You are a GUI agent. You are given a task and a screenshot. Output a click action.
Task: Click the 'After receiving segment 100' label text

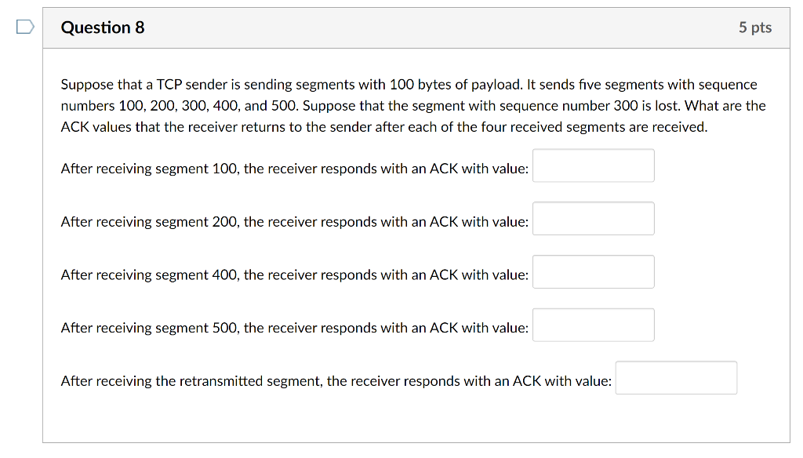tap(295, 169)
